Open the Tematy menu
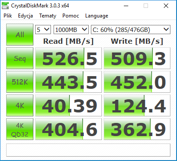177x161 pixels. (47, 16)
